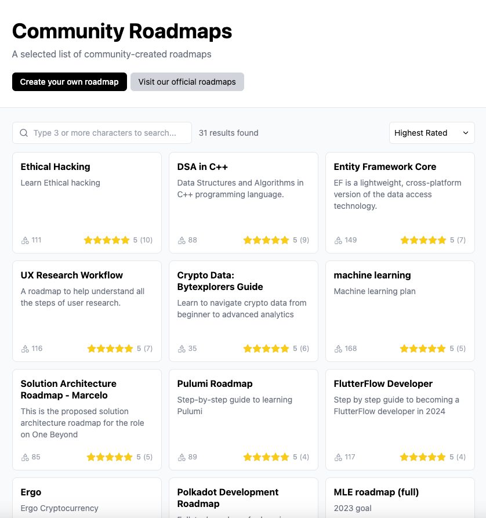The height and width of the screenshot is (518, 486).
Task: Click the star rating on Entity Framework Core card
Action: [x=423, y=240]
